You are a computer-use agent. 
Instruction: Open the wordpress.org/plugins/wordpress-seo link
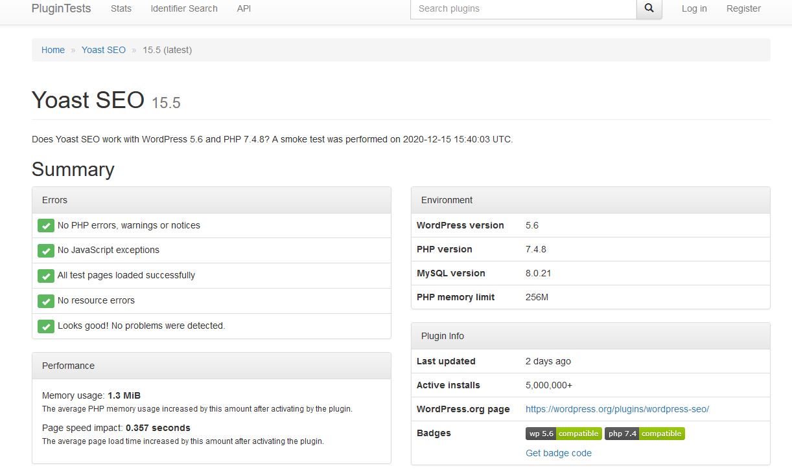pos(617,409)
